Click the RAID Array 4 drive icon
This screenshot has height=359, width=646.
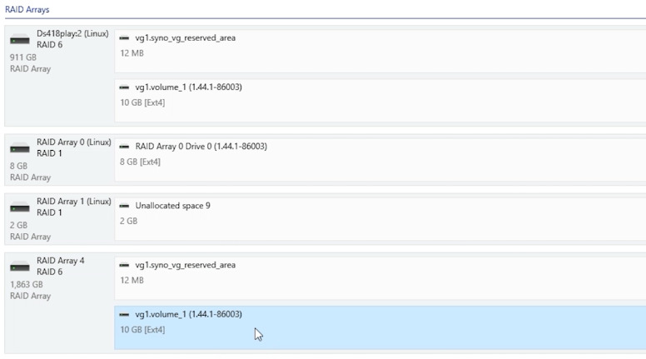20,267
